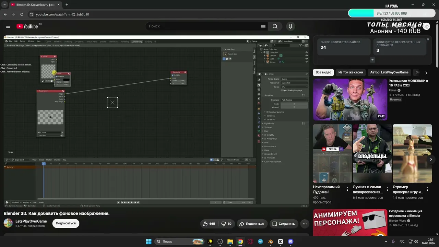This screenshot has width=439, height=247.
Task: Open options for Лучшая и самая пожароопасная video
Action: point(387,189)
